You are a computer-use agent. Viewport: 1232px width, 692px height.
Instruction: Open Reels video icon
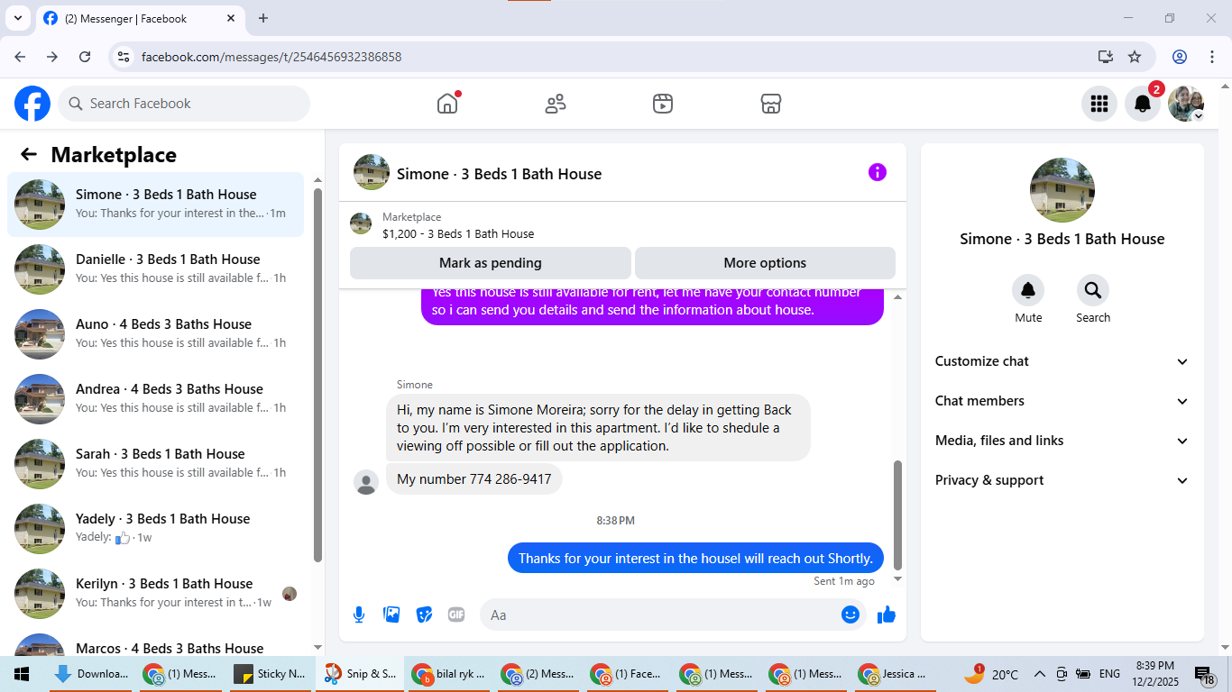coord(663,104)
